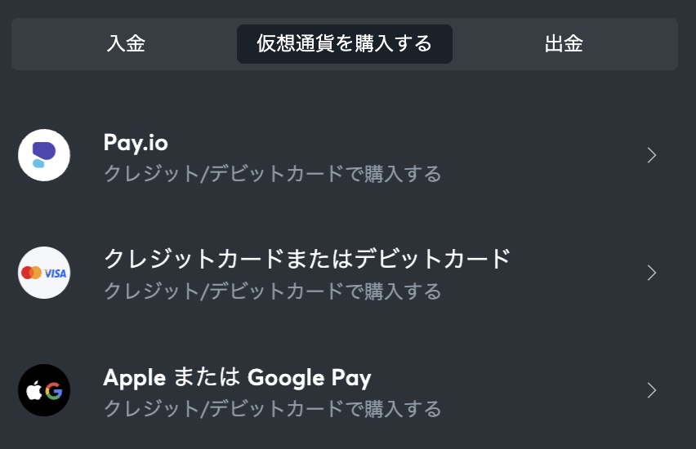This screenshot has height=449, width=696.
Task: Open the Pay.io option via its chevron
Action: pos(651,155)
